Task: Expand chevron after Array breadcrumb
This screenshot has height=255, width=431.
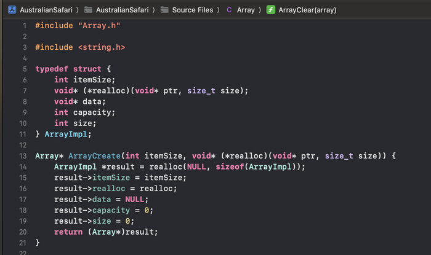Action: (x=260, y=10)
